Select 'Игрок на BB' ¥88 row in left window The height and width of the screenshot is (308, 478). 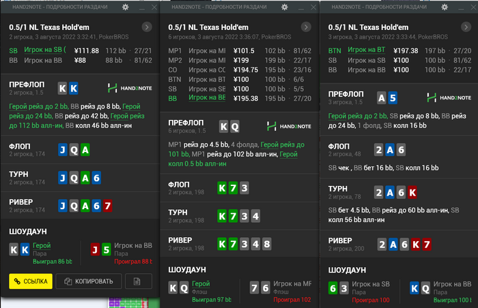click(x=81, y=60)
